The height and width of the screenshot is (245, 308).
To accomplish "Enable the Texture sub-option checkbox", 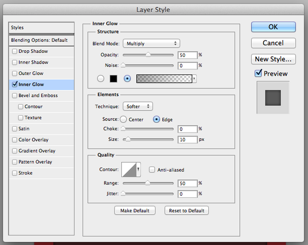I will coord(21,118).
